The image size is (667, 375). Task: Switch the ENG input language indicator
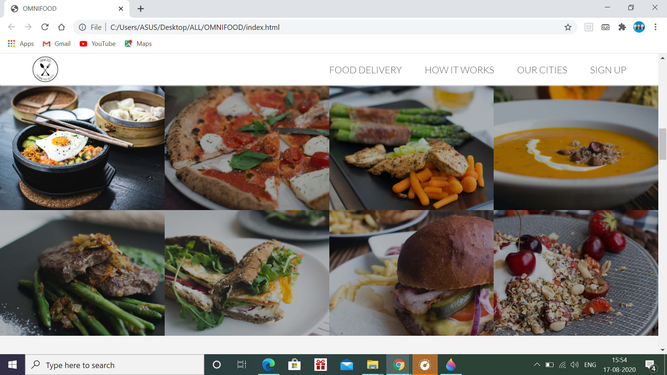coord(590,365)
